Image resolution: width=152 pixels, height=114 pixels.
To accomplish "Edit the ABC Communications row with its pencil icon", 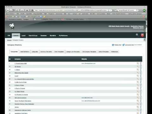I will pyautogui.click(x=138, y=98).
